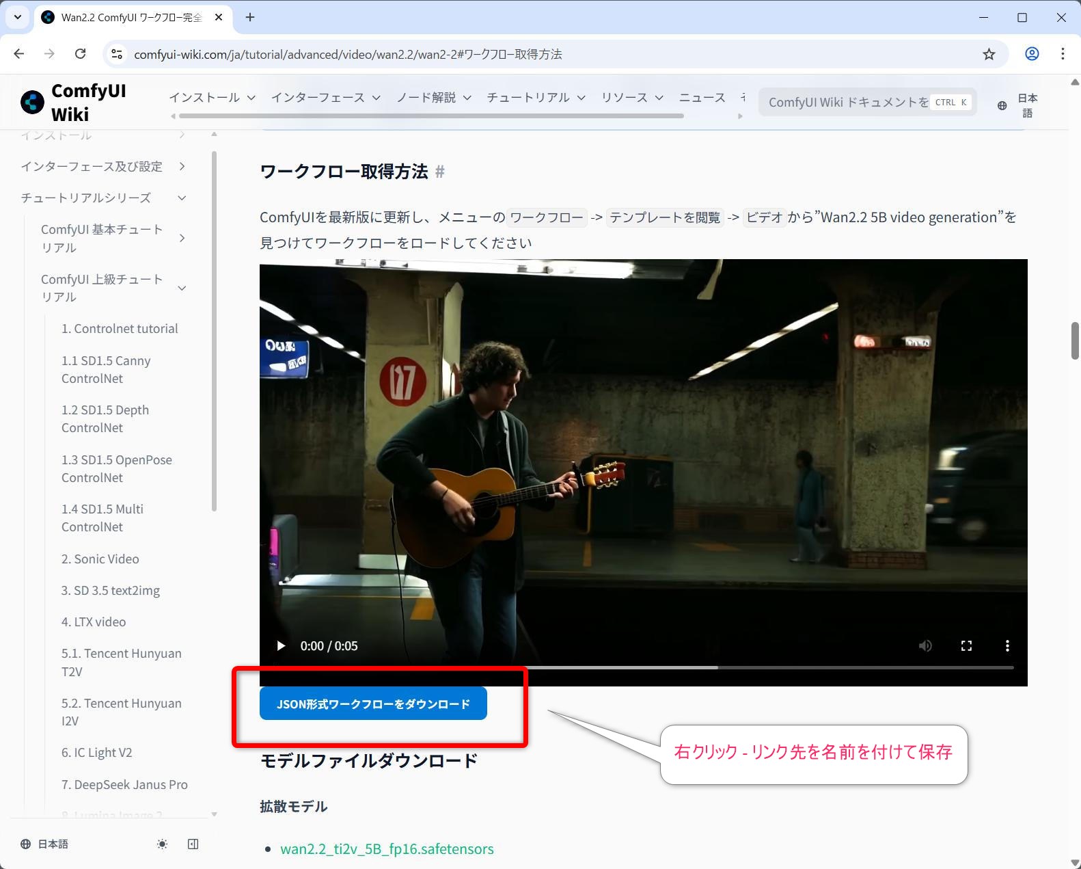Open 1.4 SD1.5 Multi ControlNet

click(102, 518)
